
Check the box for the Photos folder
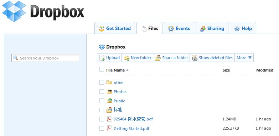coord(102,91)
